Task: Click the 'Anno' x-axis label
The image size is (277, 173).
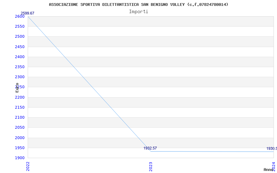Action: 269,170
